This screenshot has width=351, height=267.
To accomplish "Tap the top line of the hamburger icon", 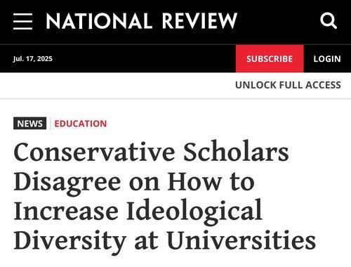I will coord(22,15).
